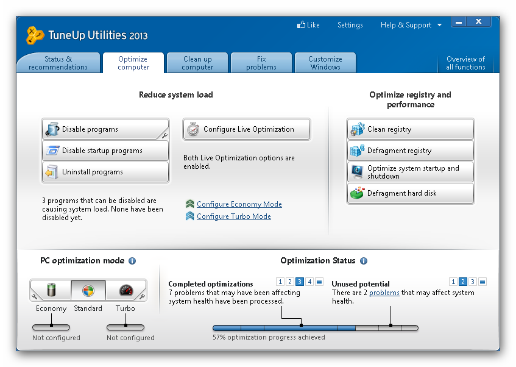The width and height of the screenshot is (516, 367).
Task: Open Configure Turbo Mode link
Action: pos(234,216)
